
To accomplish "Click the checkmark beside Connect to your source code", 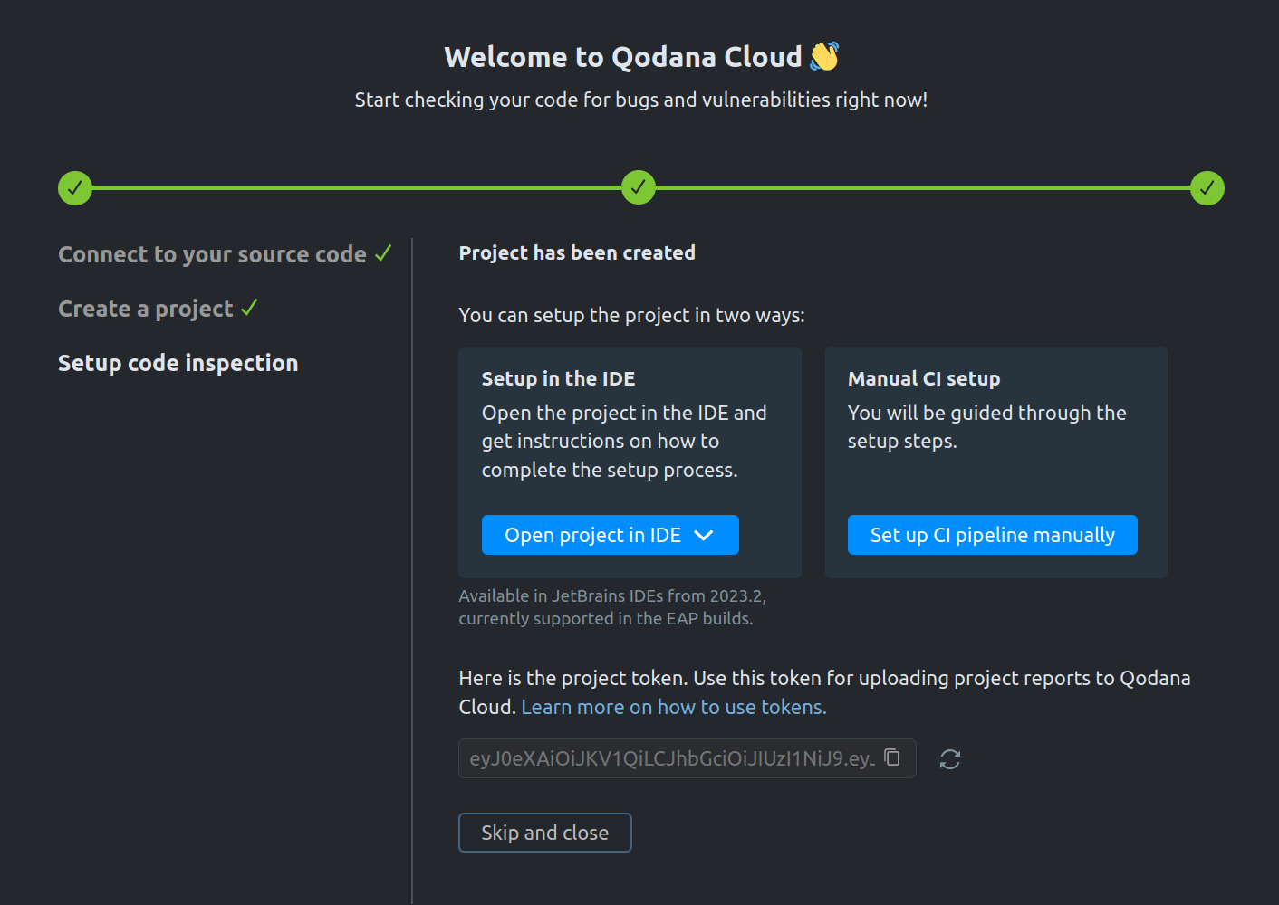I will click(382, 253).
